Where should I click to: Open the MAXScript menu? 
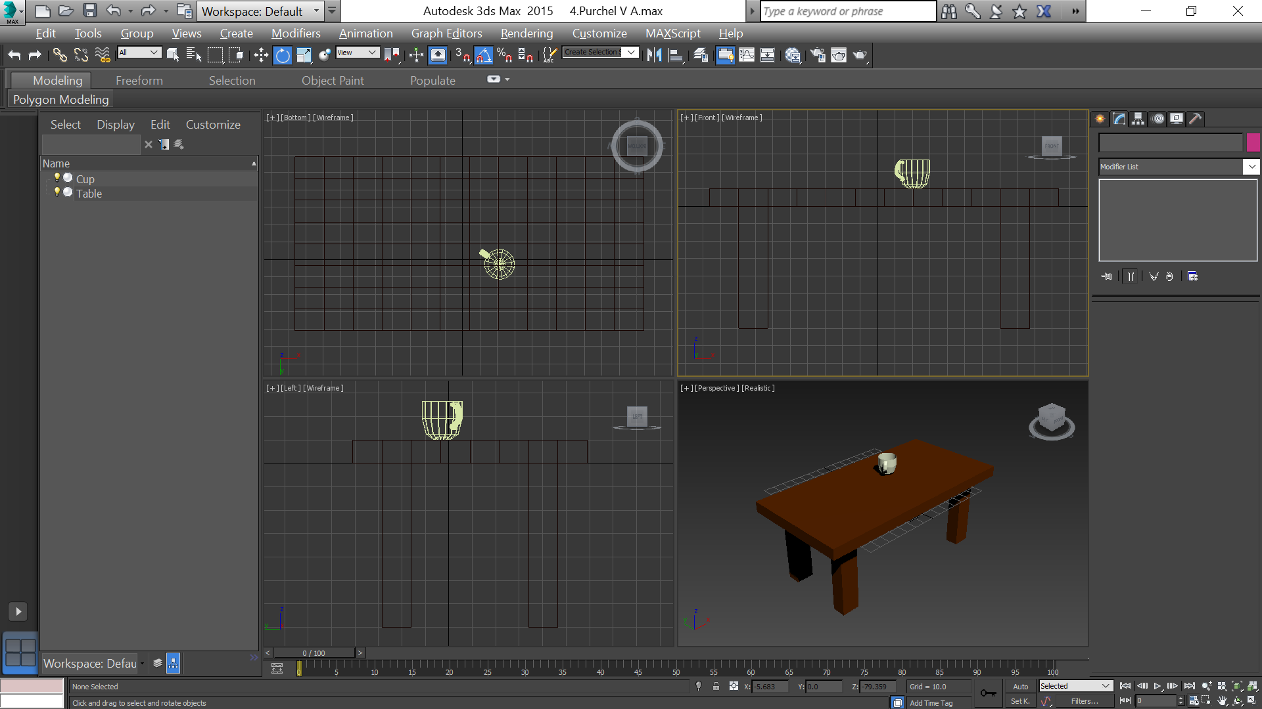click(x=672, y=33)
